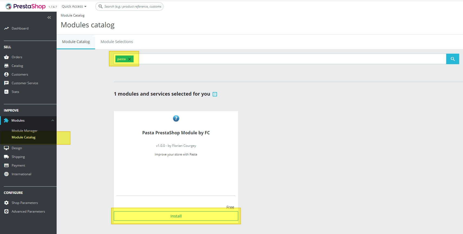Click the PrestaShop logo
463x234 pixels.
click(26, 6)
